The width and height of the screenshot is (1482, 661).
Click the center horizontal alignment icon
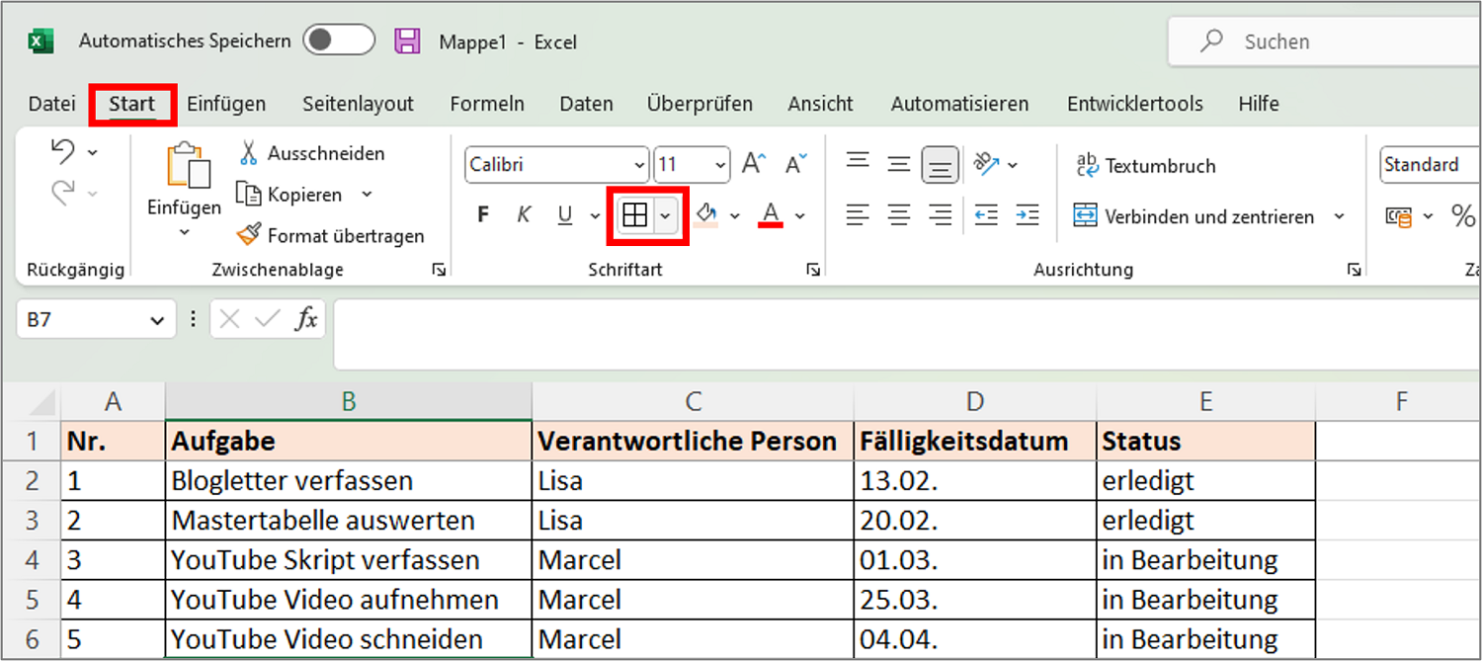point(898,214)
